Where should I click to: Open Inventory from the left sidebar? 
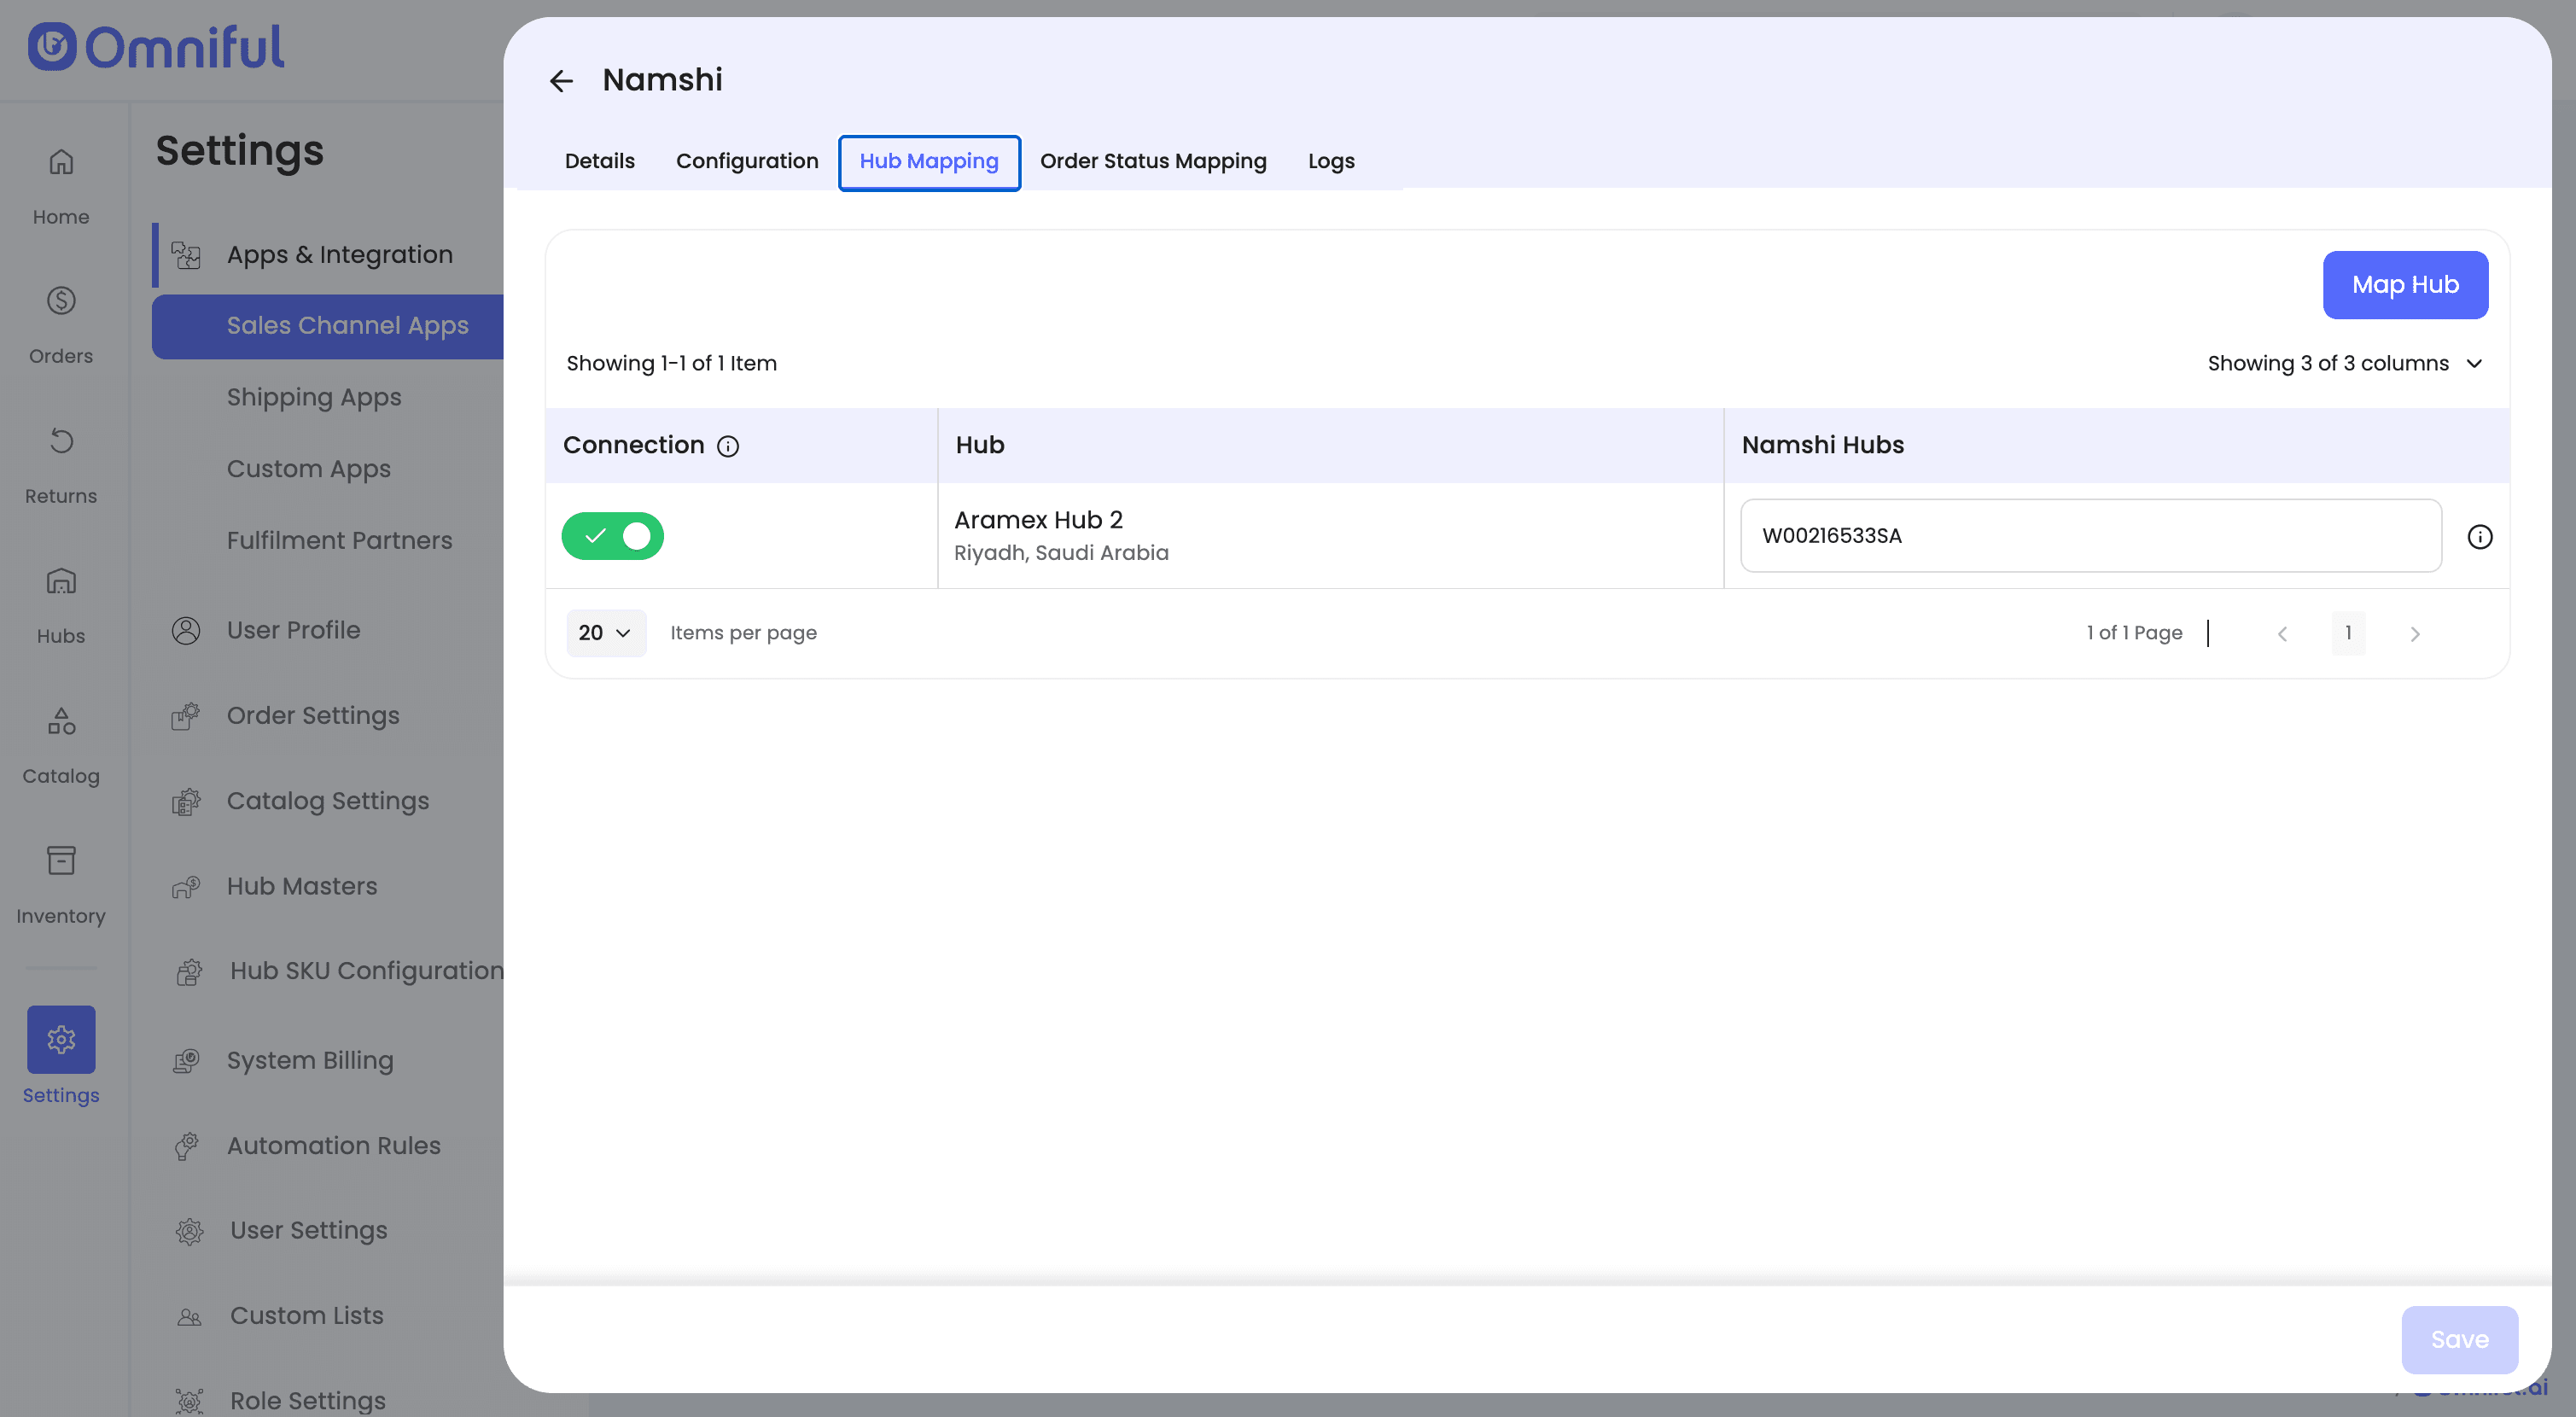(61, 885)
